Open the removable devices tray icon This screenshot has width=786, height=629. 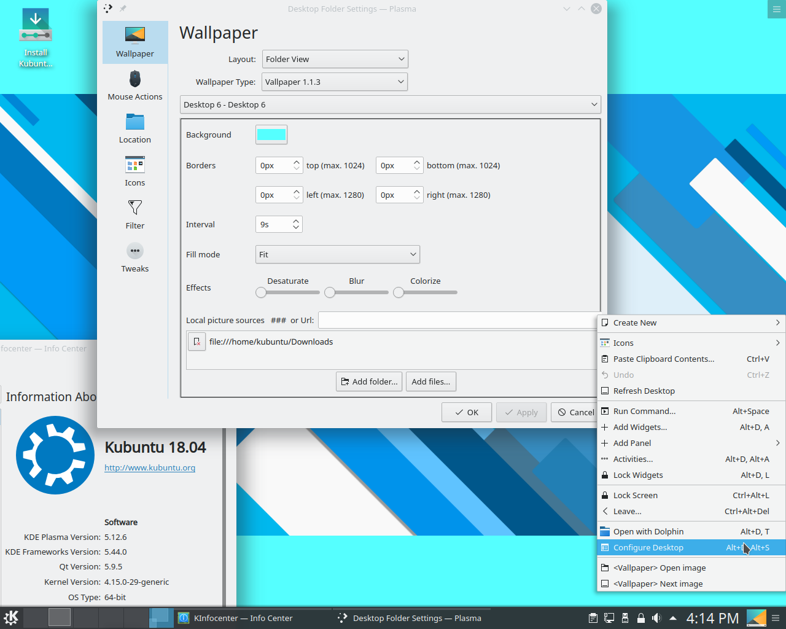[x=625, y=618]
